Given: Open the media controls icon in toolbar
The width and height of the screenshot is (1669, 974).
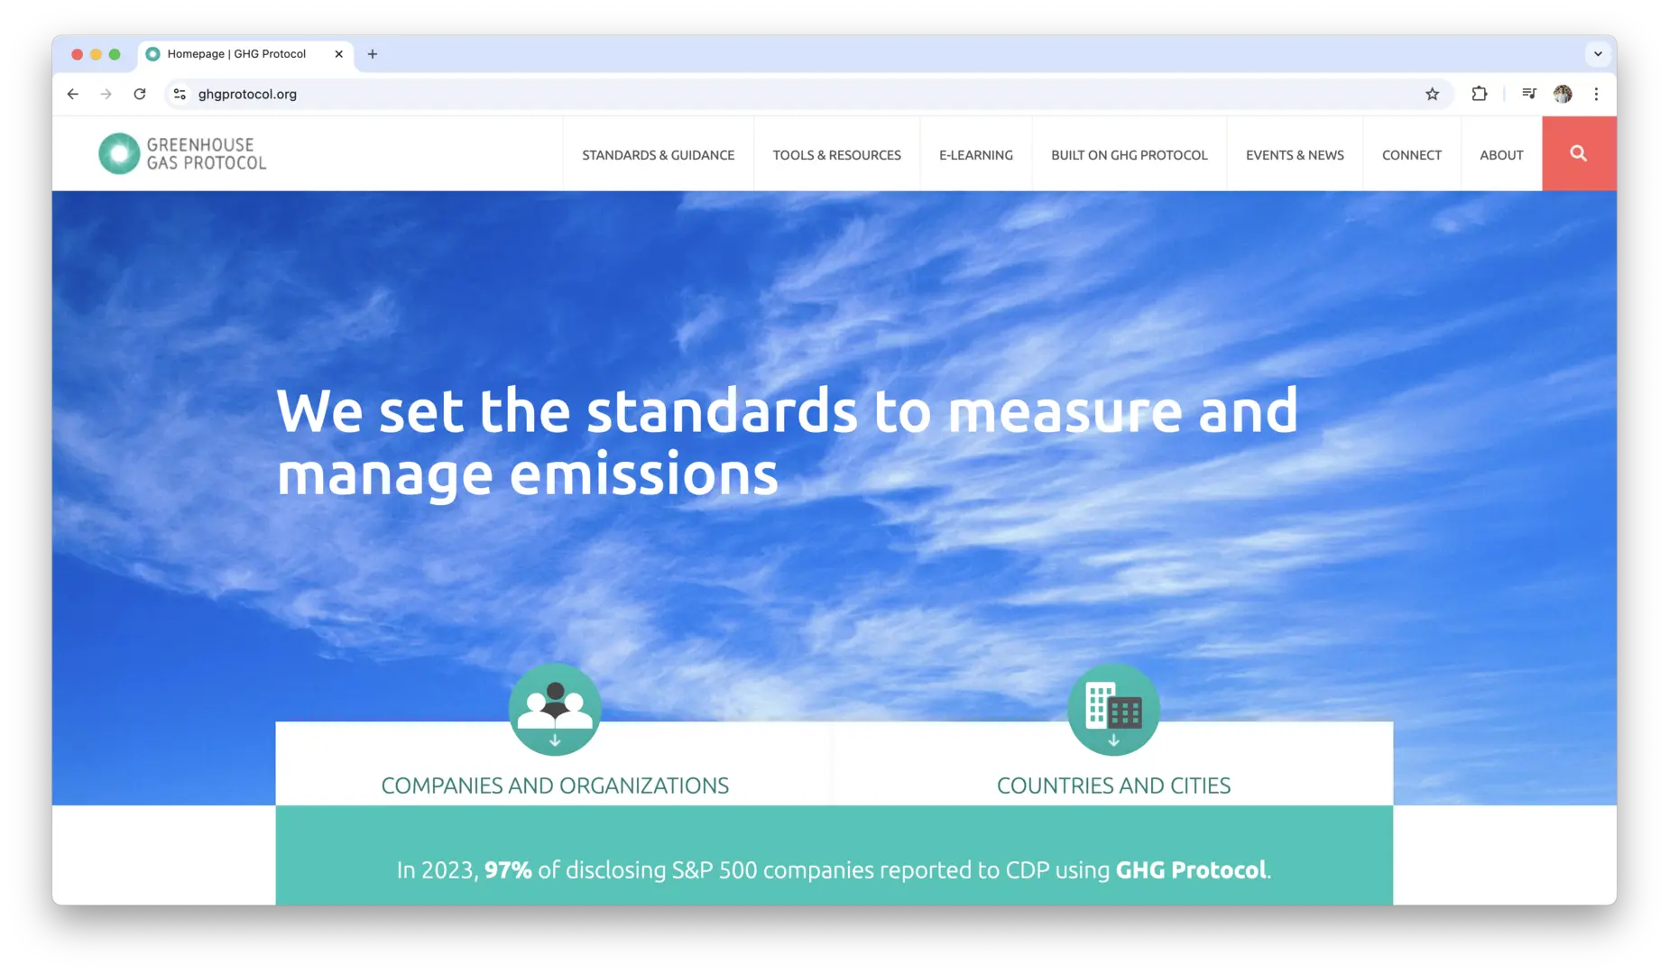Looking at the screenshot, I should [1528, 94].
